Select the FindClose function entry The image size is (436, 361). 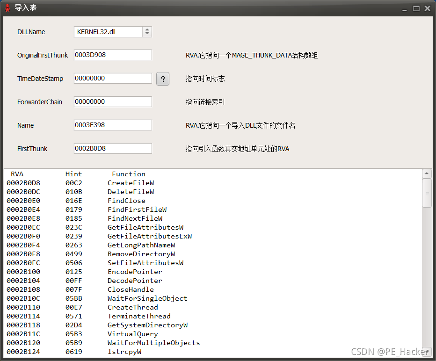pos(126,201)
